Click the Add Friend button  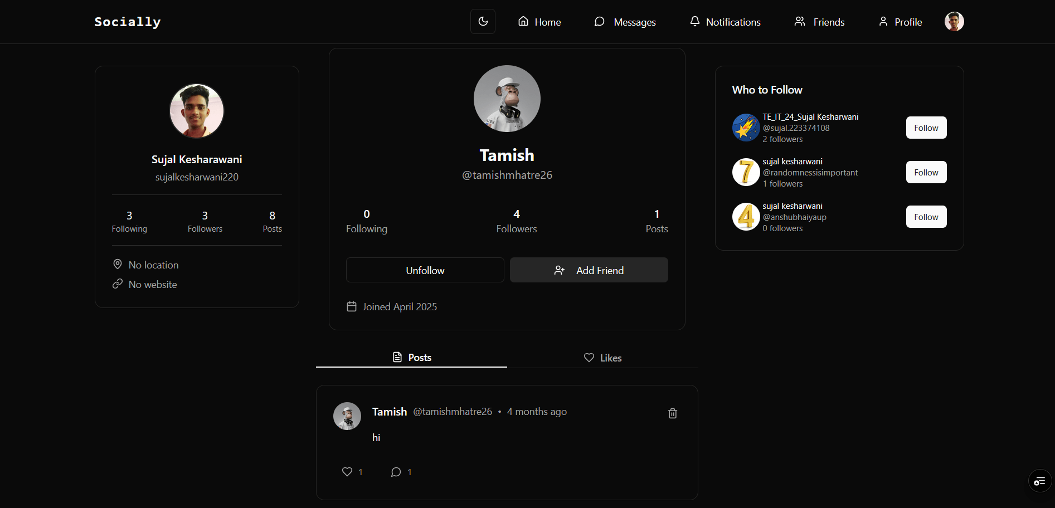click(x=589, y=270)
